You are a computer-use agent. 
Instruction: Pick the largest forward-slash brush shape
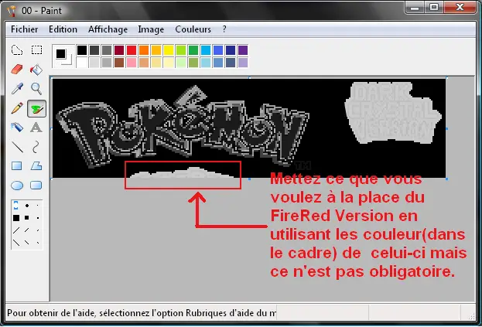16,230
